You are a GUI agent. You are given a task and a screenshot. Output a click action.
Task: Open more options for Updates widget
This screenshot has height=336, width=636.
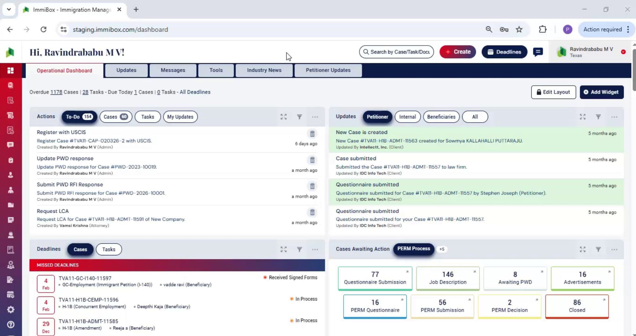tap(614, 117)
